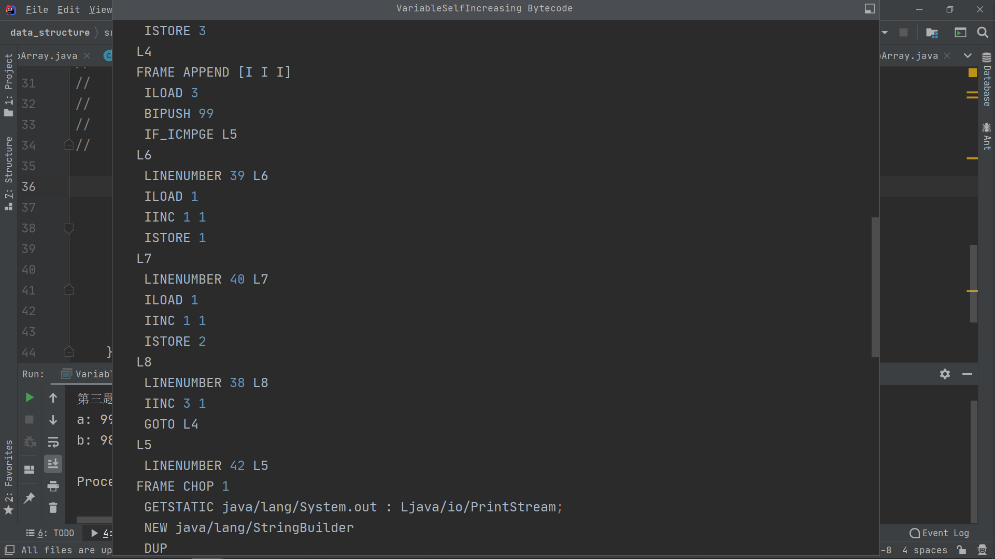
Task: Click the Search Everywhere magnifier icon
Action: pos(982,33)
